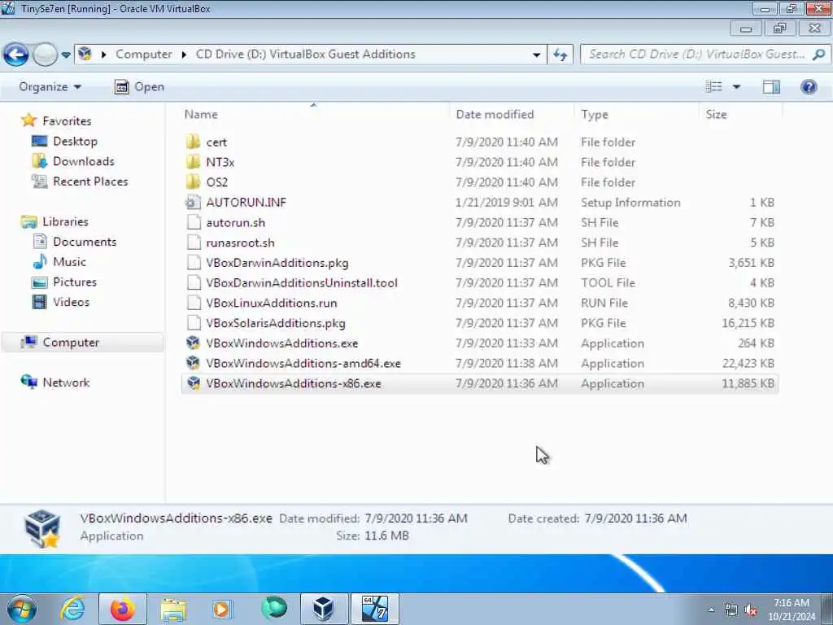
Task: Open Pictures library
Action: coord(74,282)
